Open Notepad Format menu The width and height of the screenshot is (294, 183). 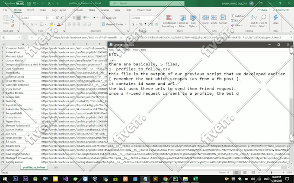(126, 50)
